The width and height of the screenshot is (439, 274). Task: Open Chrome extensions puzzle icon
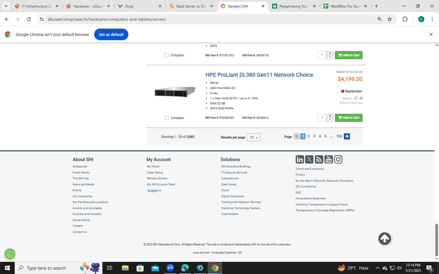click(405, 19)
